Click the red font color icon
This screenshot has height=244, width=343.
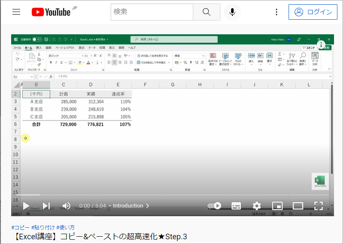tap(88, 63)
